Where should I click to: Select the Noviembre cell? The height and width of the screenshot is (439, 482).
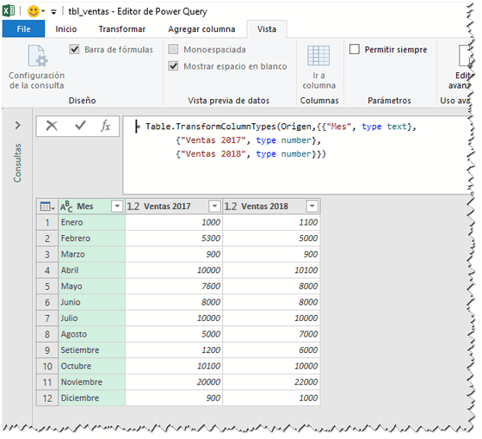click(91, 382)
